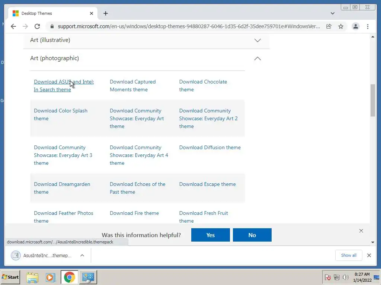Click Community Showcase: Everyday Art 3 link

click(x=63, y=155)
